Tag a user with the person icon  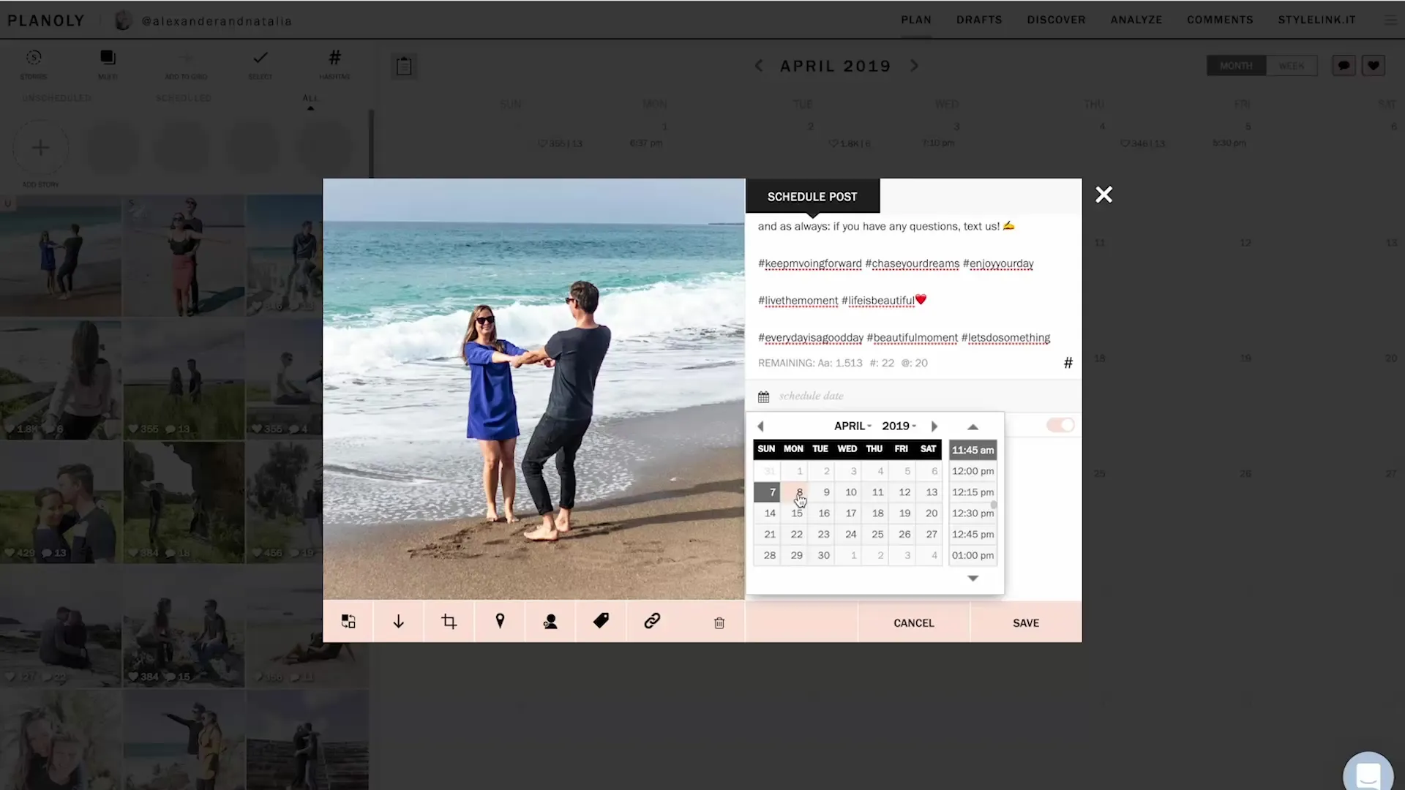pyautogui.click(x=550, y=622)
